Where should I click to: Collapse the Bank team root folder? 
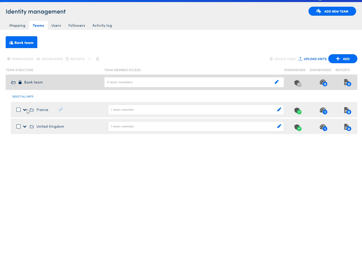coord(14,82)
